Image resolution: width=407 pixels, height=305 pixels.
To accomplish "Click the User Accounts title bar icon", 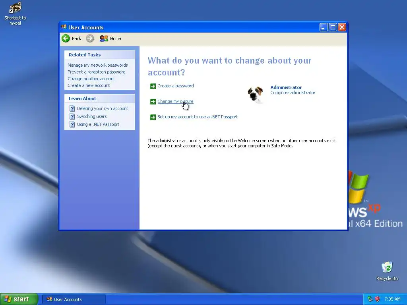I will [x=64, y=27].
